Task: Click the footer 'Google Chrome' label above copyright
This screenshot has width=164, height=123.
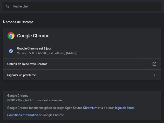Action: 18,96
